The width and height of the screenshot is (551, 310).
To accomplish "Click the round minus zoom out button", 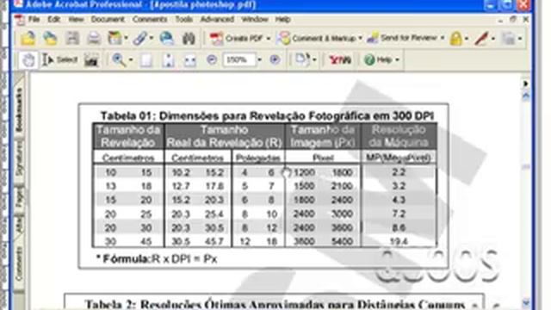I will tap(212, 59).
